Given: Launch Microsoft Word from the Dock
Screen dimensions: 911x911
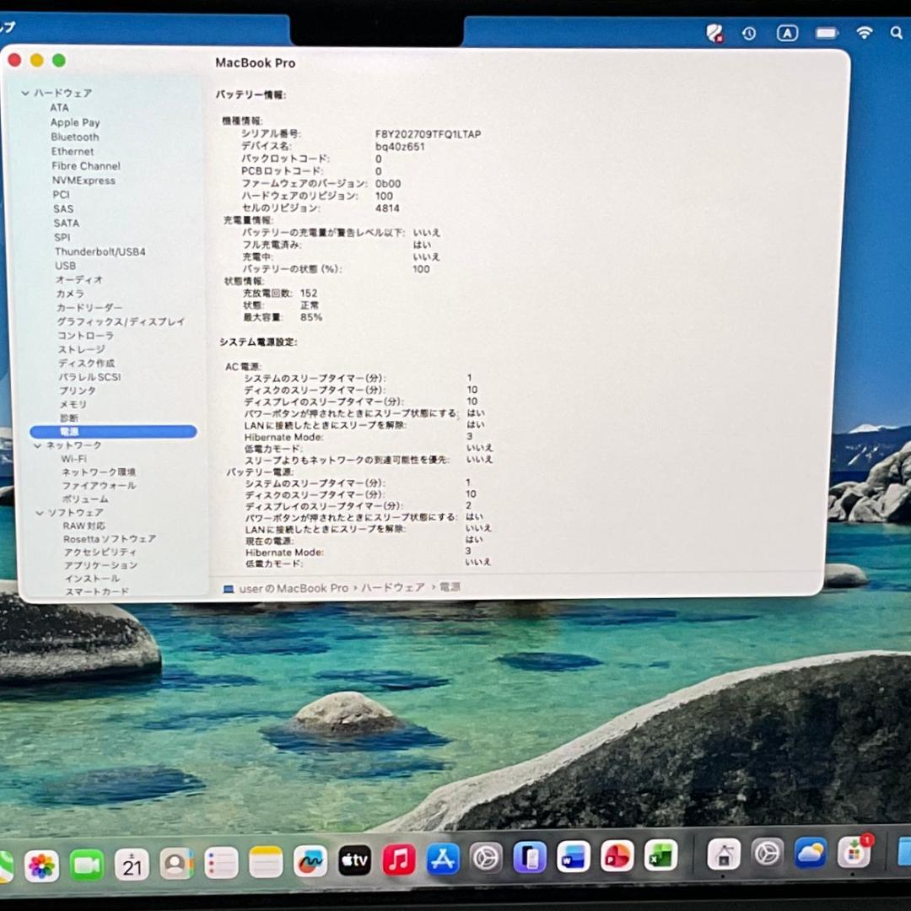Looking at the screenshot, I should pos(574,856).
